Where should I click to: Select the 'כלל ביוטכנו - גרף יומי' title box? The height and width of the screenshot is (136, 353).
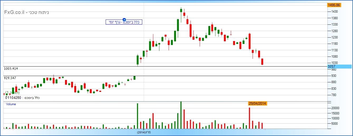[124, 22]
